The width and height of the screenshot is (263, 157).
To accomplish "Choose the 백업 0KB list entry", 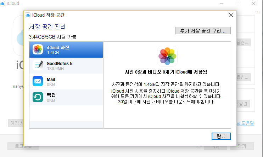I will click(x=66, y=98).
